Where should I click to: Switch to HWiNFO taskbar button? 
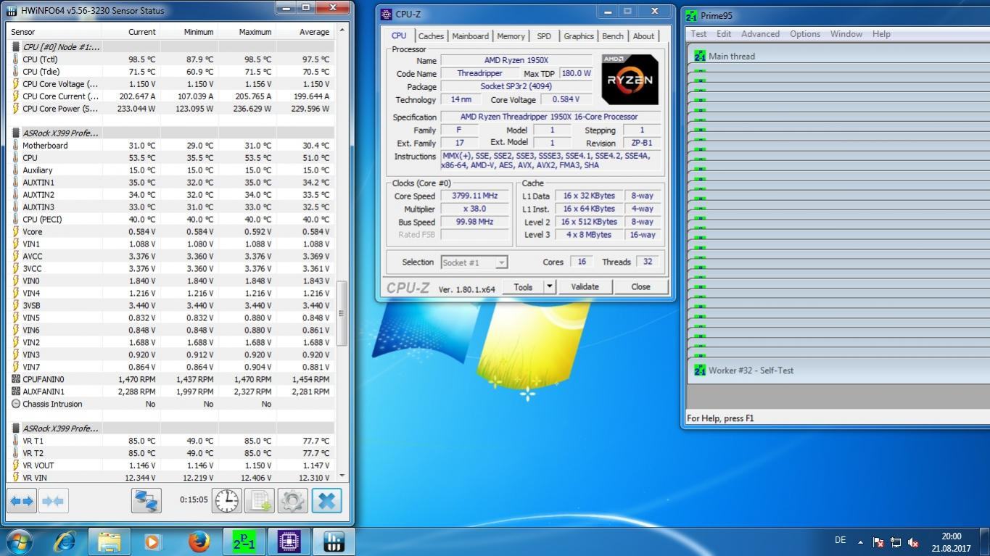[334, 542]
